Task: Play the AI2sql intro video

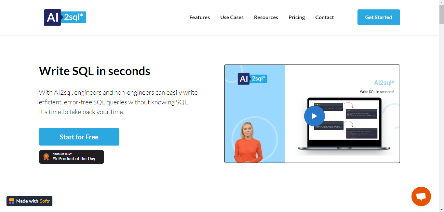Action: pyautogui.click(x=314, y=116)
